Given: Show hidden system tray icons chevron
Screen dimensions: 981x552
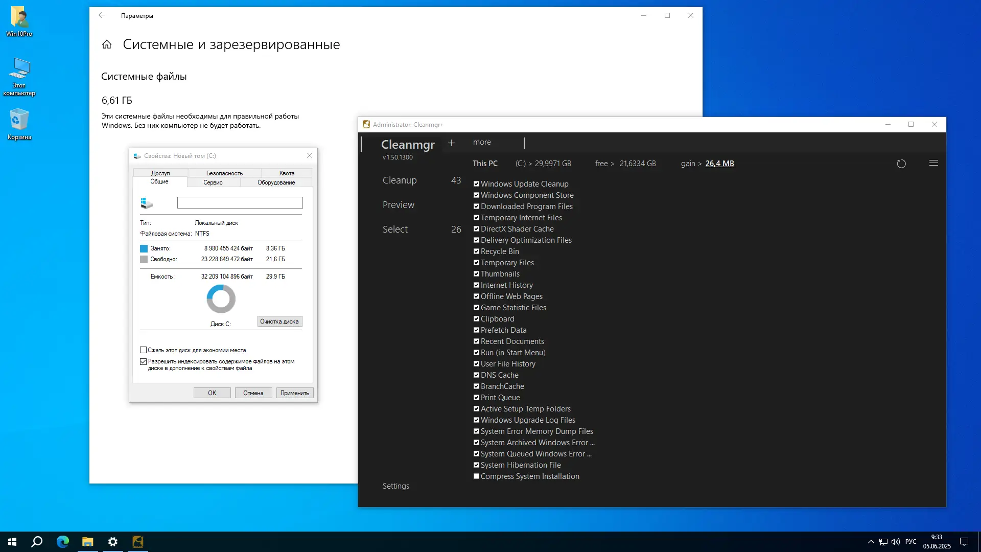Looking at the screenshot, I should [x=871, y=542].
